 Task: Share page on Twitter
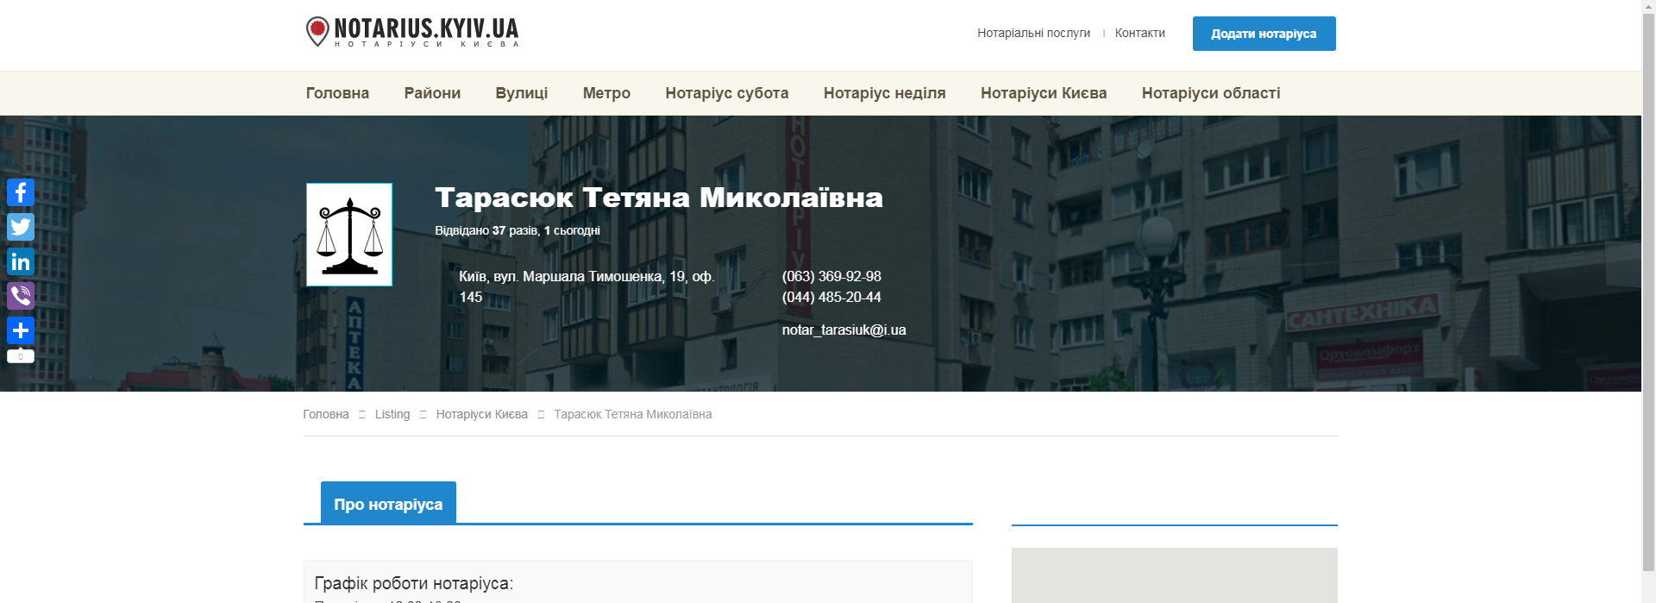[21, 227]
